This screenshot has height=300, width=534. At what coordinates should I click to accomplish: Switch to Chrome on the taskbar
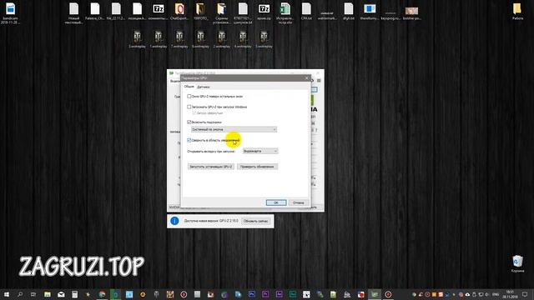click(102, 294)
